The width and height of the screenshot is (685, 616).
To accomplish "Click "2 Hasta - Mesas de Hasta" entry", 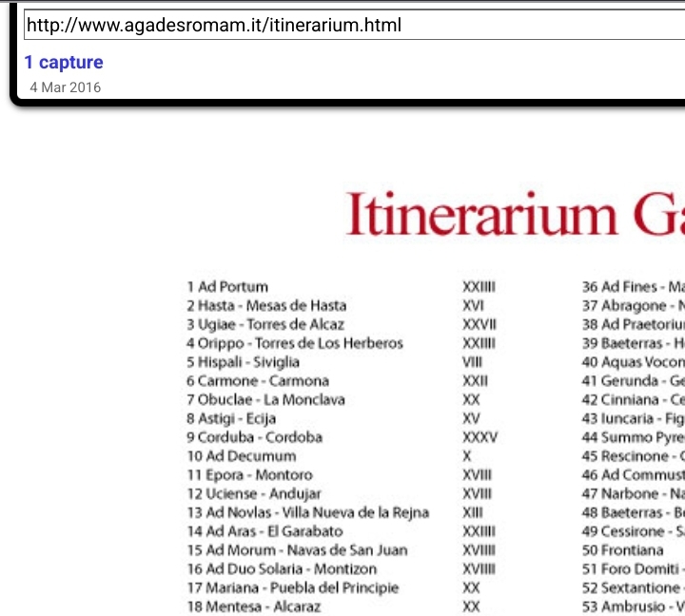I will (266, 306).
